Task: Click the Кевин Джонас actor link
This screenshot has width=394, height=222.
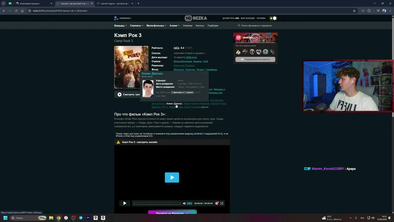Action: point(174,104)
